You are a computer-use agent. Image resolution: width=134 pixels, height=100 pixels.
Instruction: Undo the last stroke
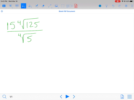point(113,6)
